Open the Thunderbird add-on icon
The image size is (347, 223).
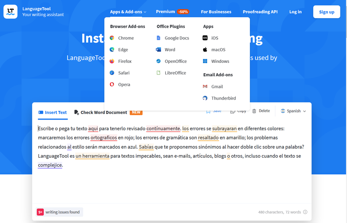pyautogui.click(x=205, y=98)
